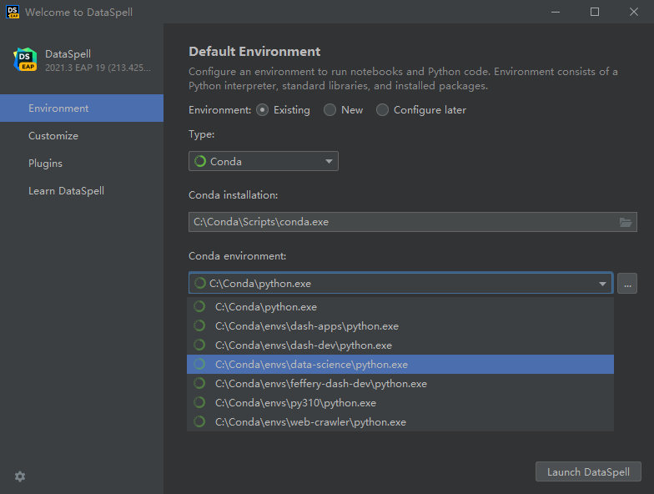
Task: Click conda icon next to dash-apps environment
Action: [200, 326]
